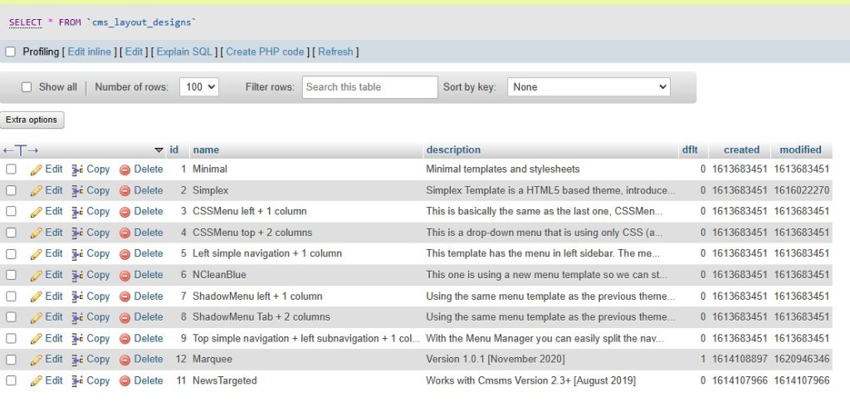Click the Delete icon for CSSMenu top + 2 columns row

125,233
